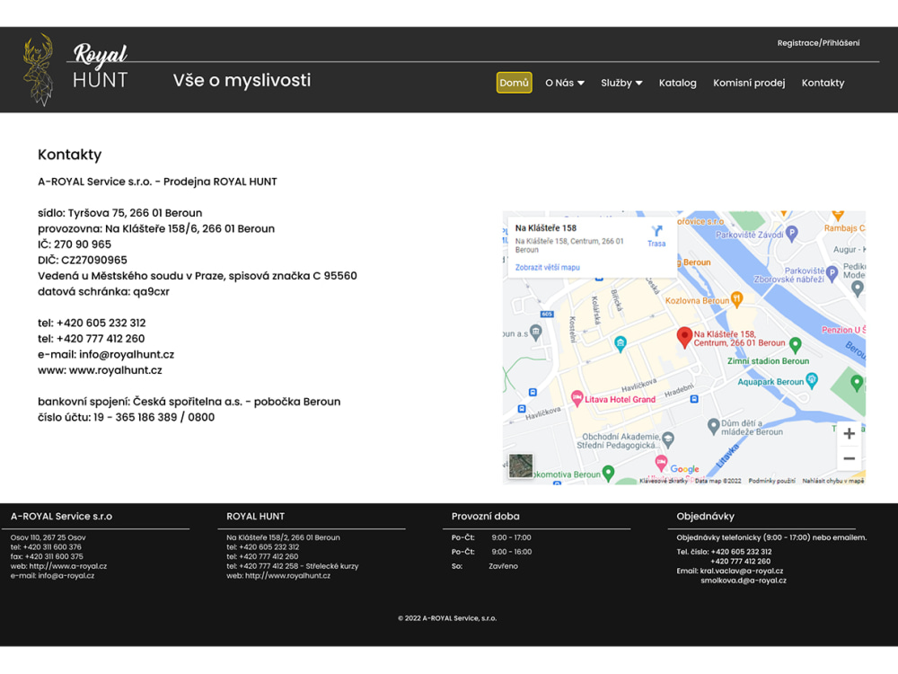Open footer link http://www.royalhunt.cz

[x=287, y=575]
